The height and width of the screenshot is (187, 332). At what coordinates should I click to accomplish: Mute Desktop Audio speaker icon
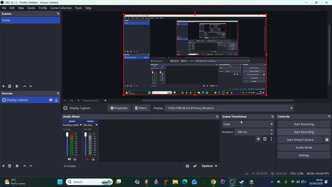[69, 159]
